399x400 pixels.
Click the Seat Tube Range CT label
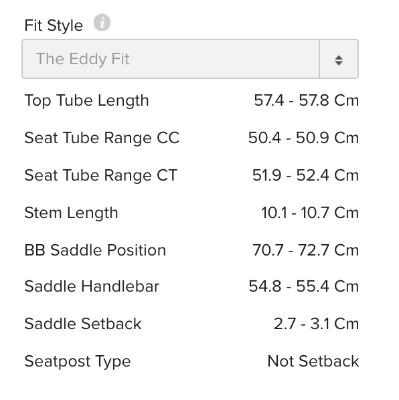101,175
